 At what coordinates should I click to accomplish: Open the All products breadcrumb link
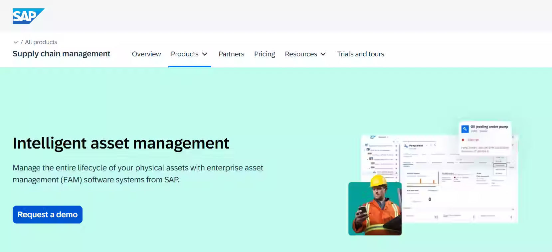tap(41, 42)
